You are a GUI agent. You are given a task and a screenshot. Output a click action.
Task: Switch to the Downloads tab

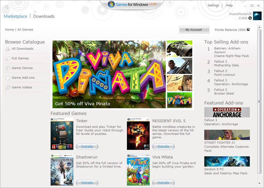click(44, 16)
